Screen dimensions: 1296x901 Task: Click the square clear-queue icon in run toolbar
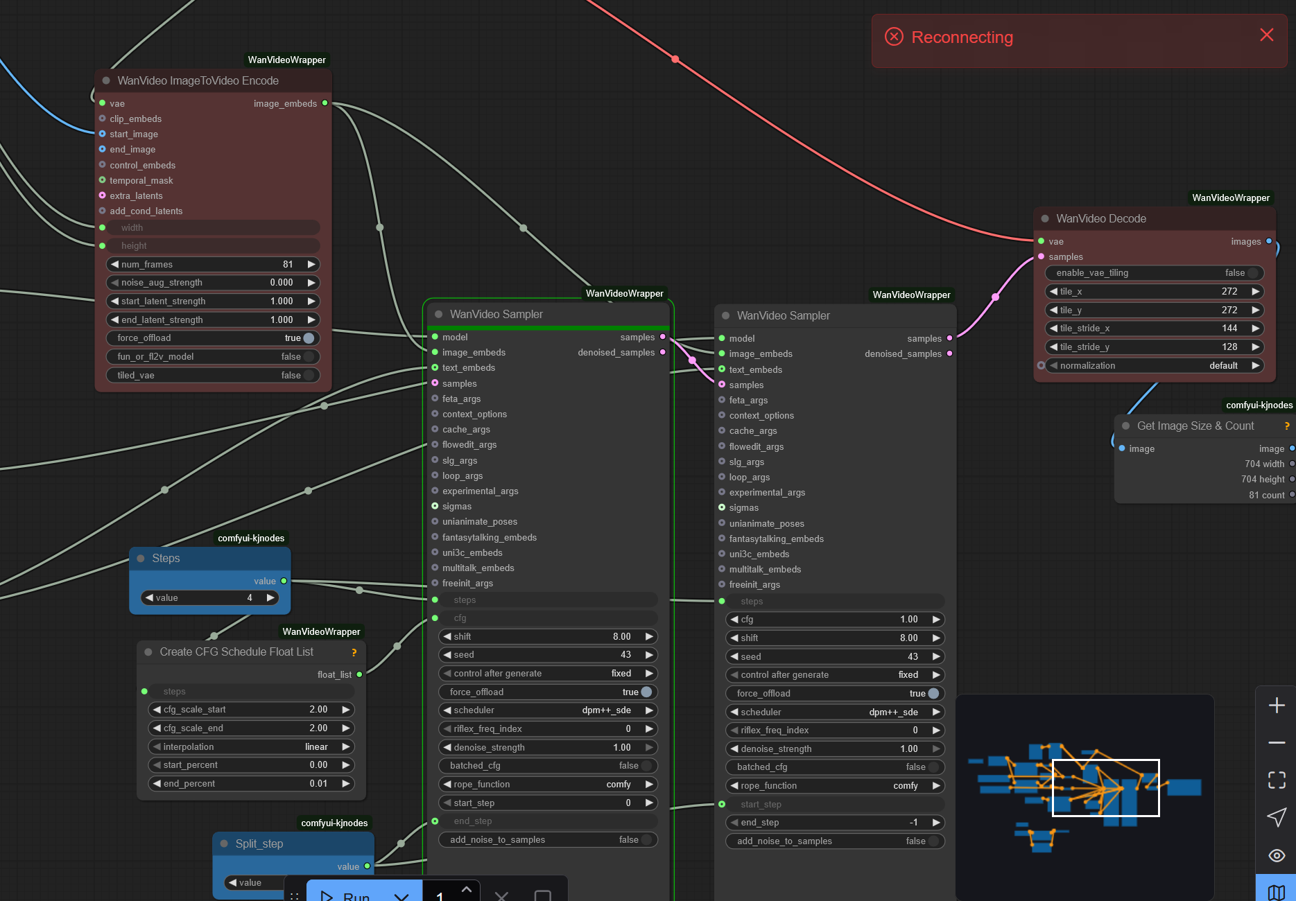point(543,896)
